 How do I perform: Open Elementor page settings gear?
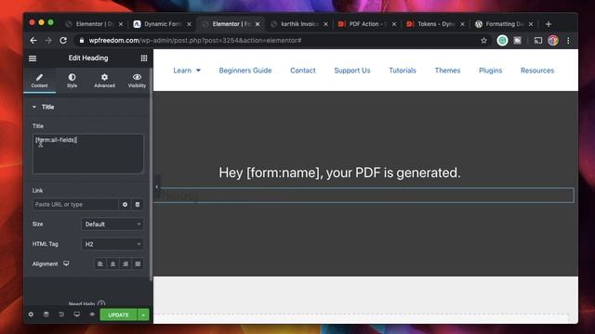[31, 315]
